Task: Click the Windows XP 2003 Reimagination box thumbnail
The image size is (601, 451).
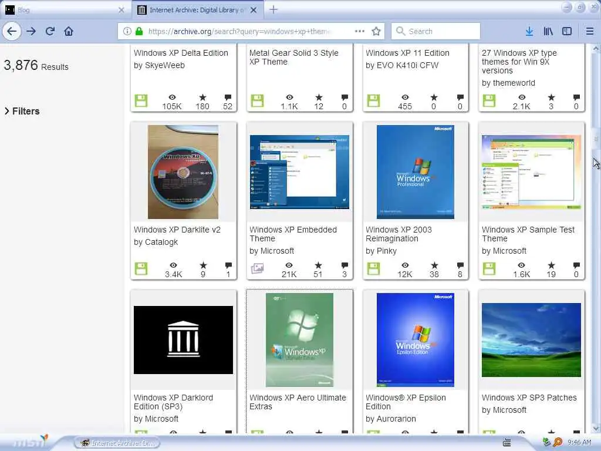Action: click(x=416, y=172)
